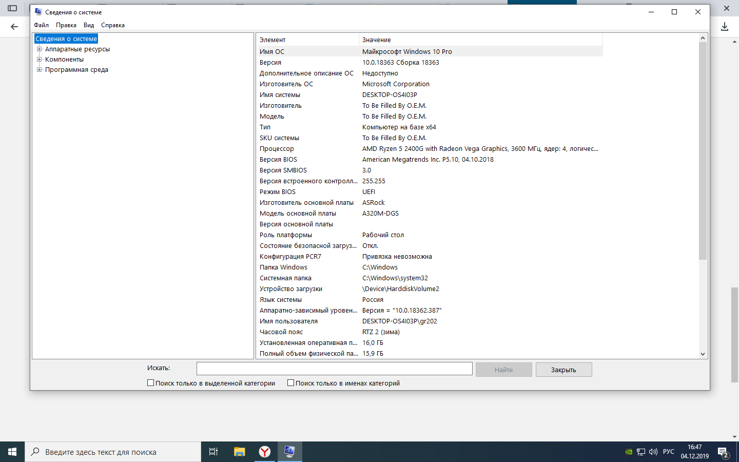Click value AMD Ryzen 5 2400G
Image resolution: width=739 pixels, height=462 pixels.
[480, 148]
